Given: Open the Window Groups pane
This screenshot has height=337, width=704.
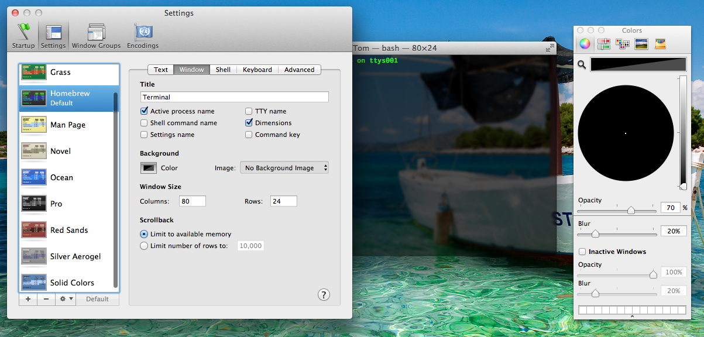Looking at the screenshot, I should 96,36.
